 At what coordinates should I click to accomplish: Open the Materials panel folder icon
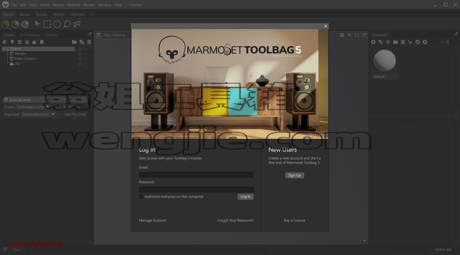tap(395, 42)
